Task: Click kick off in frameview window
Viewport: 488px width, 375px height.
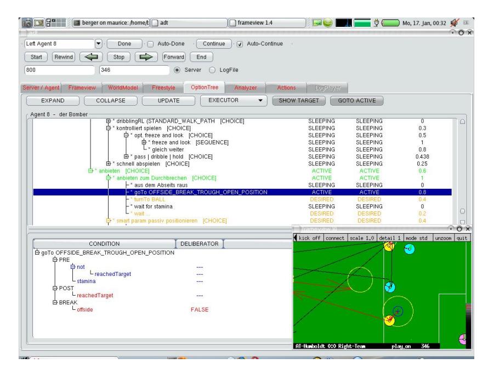Action: coord(309,238)
